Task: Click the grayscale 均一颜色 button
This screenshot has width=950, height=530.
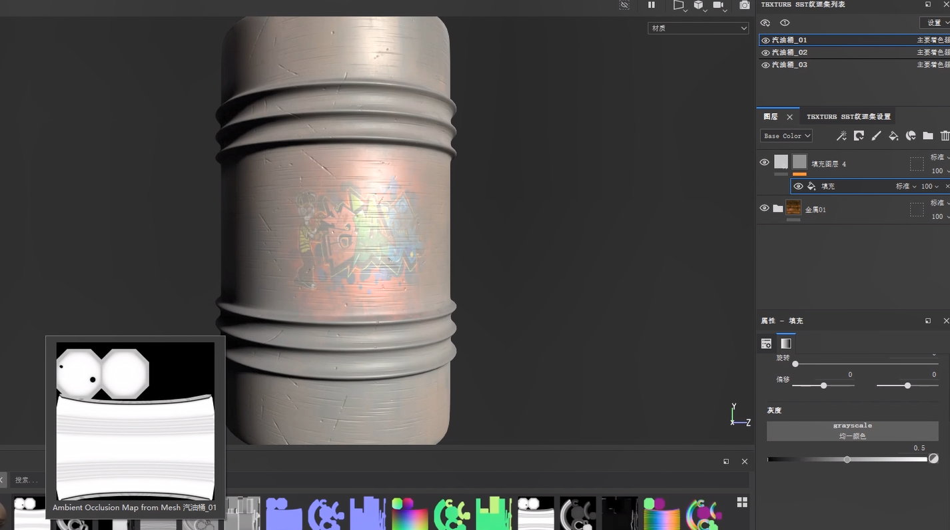Action: (x=852, y=431)
